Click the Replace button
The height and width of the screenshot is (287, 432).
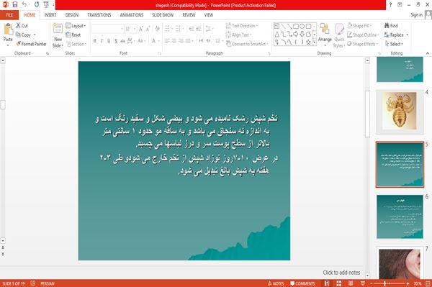[396, 35]
